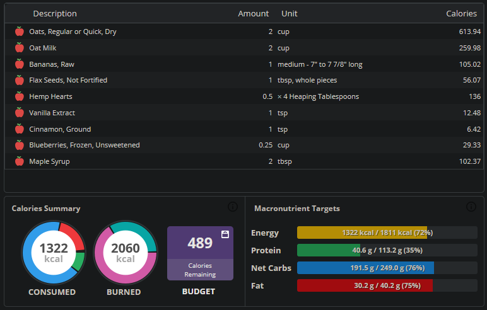The width and height of the screenshot is (487, 310).
Task: Sort table by Calories column header
Action: (461, 14)
